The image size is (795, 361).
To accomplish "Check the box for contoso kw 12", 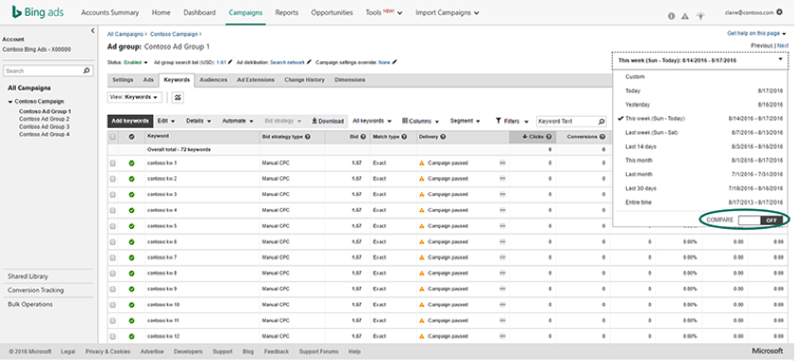I will [112, 336].
